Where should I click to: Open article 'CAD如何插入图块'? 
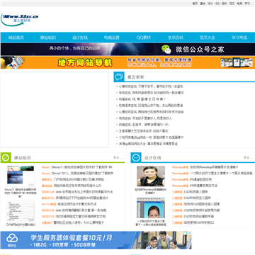click(195, 192)
